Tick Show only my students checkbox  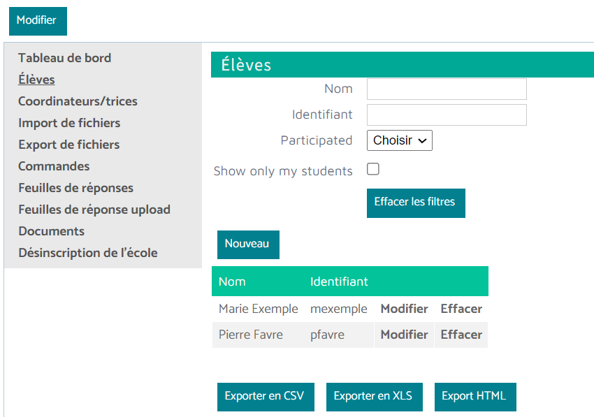(x=373, y=169)
